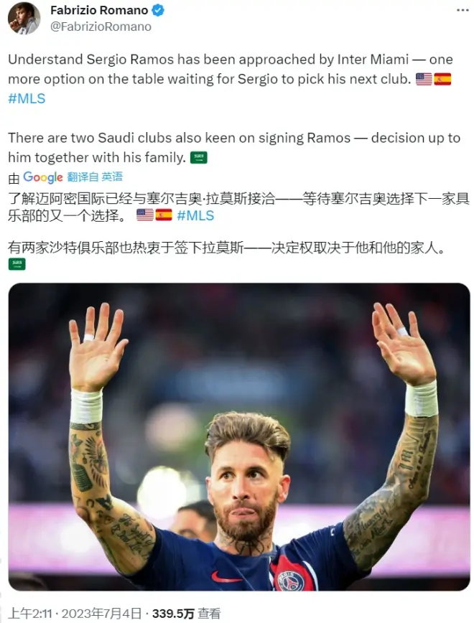This screenshot has width=474, height=623.
Task: Click the Spain flag emoji in the English text
Action: click(442, 79)
